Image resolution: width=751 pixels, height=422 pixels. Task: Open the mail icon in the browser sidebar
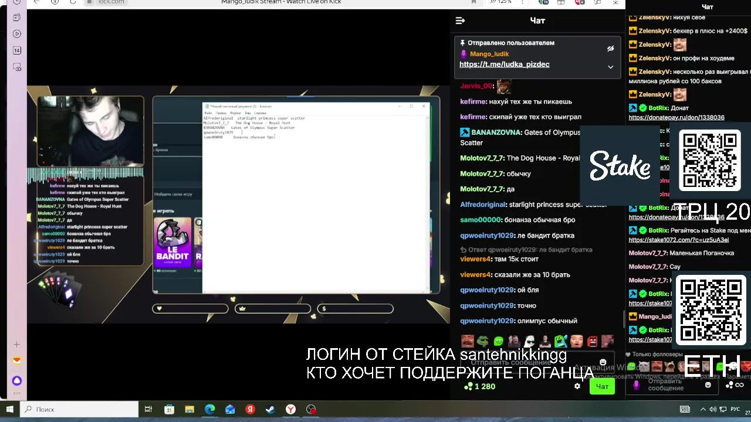pyautogui.click(x=17, y=360)
